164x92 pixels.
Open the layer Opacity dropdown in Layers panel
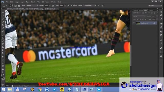click(x=157, y=16)
